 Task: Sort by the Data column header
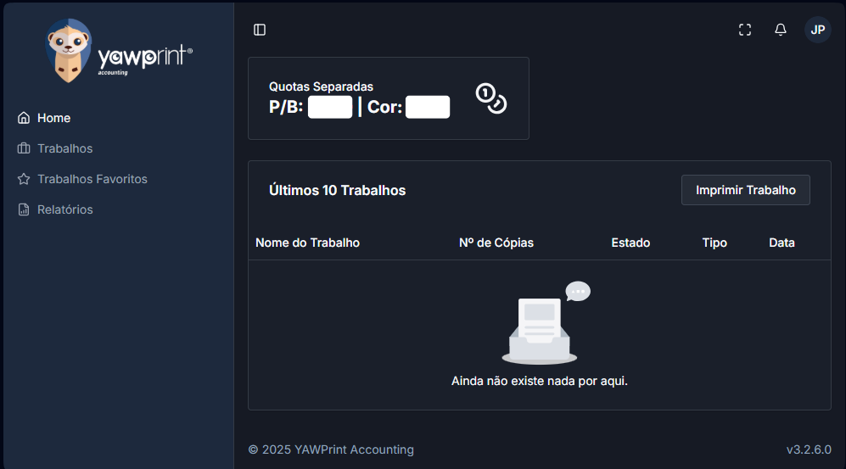[782, 243]
